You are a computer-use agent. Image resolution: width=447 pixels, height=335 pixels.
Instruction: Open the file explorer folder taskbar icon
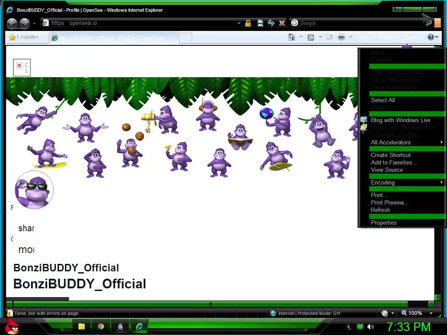(x=82, y=326)
